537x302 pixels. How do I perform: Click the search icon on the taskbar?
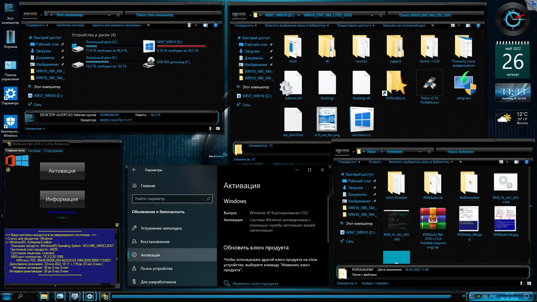pos(20,296)
